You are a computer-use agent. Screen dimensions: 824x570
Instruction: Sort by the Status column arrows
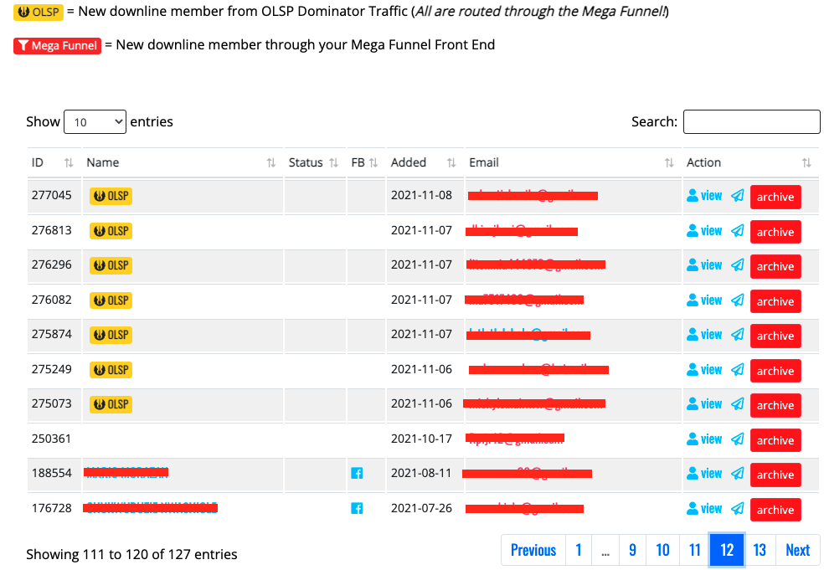pyautogui.click(x=333, y=163)
